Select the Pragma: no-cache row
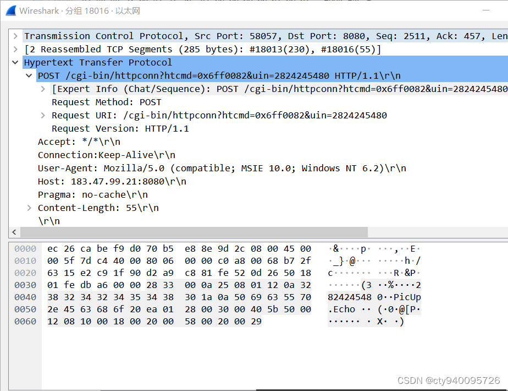The image size is (508, 391). pos(93,195)
